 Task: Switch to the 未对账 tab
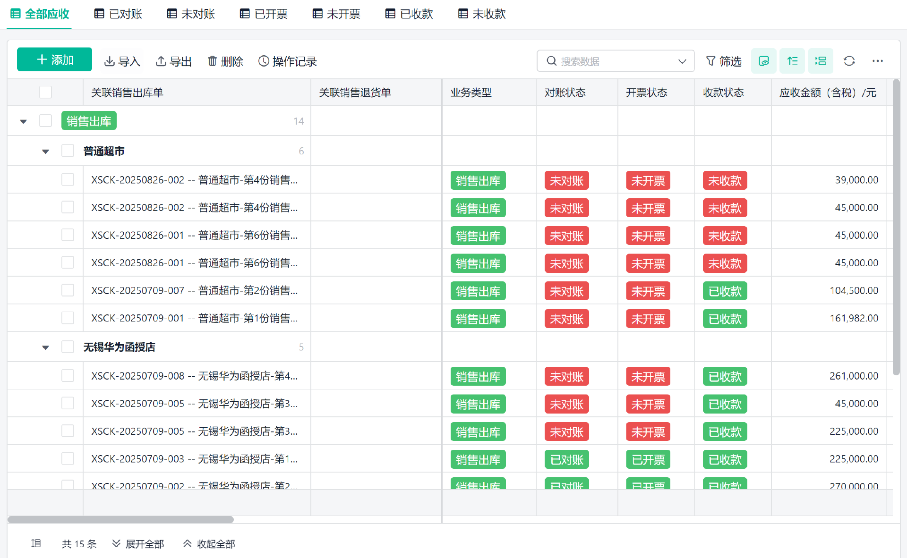click(x=191, y=14)
